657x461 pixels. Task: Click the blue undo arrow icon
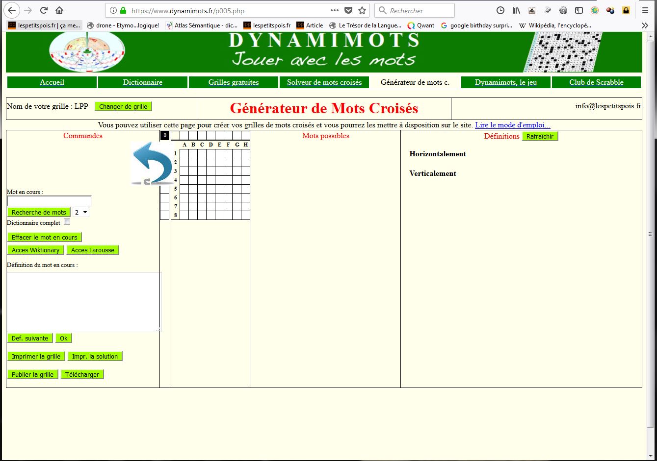click(x=152, y=164)
